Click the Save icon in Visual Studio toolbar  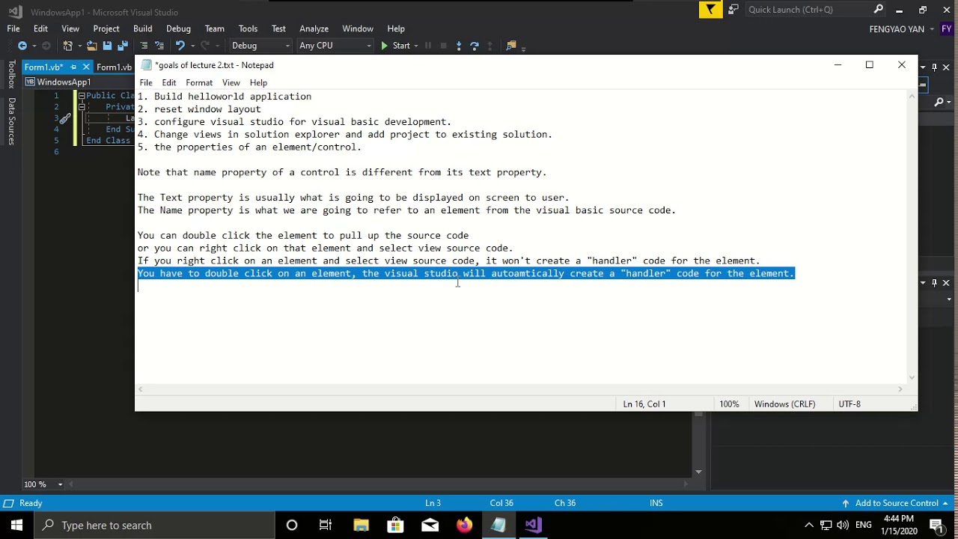pos(107,46)
